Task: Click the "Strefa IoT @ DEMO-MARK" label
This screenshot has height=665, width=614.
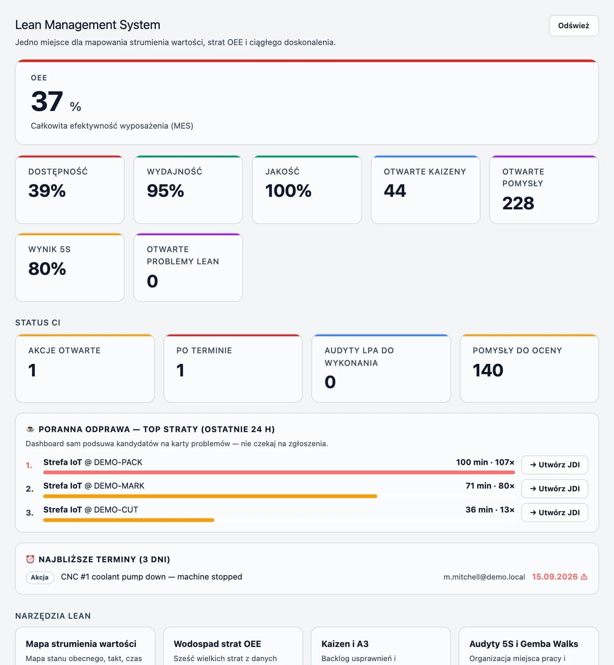Action: [x=94, y=486]
